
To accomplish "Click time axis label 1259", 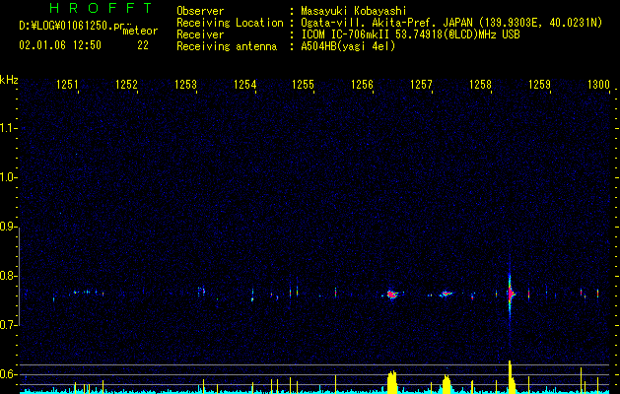I will coord(539,84).
